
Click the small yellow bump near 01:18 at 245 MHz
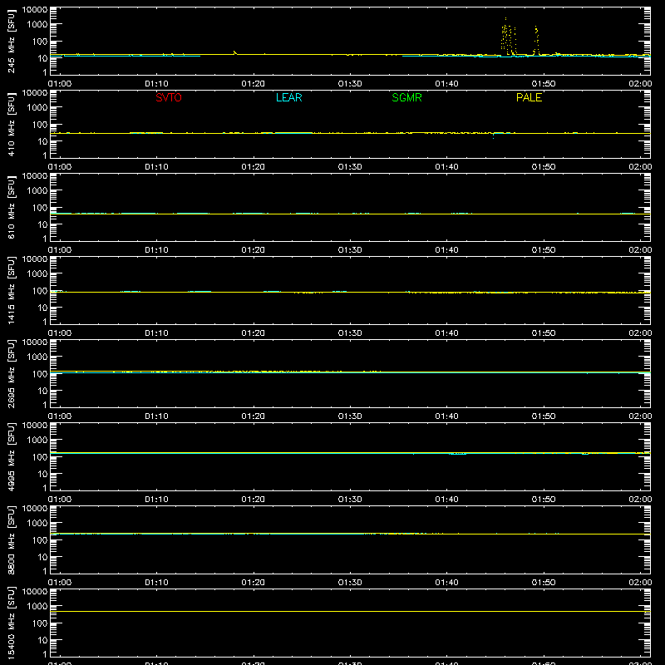235,52
